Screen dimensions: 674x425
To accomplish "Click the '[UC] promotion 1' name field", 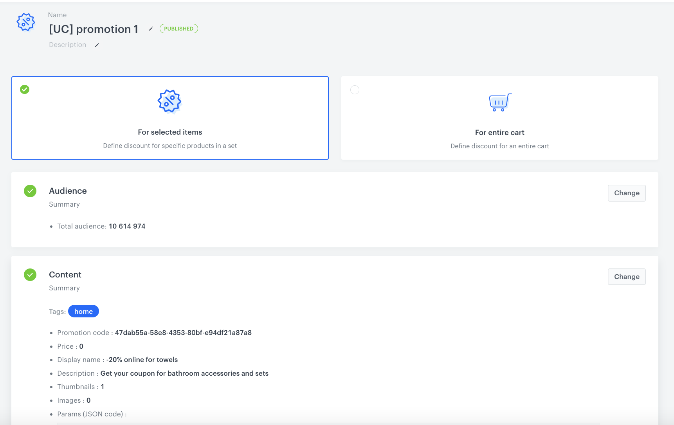I will [94, 29].
